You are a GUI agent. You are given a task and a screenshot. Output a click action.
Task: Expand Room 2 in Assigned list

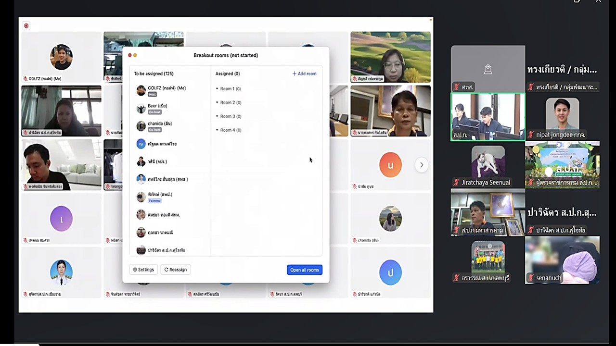pyautogui.click(x=228, y=102)
